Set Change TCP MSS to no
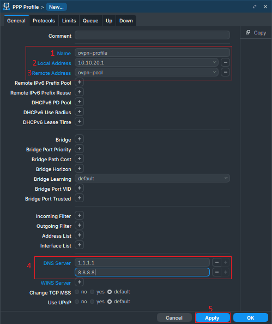The height and width of the screenshot is (324, 272). [x=77, y=292]
